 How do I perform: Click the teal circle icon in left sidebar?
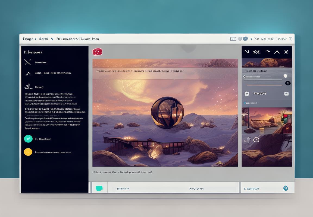(x=28, y=139)
